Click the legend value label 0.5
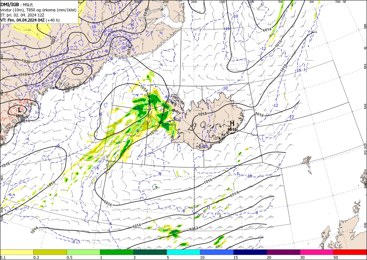This screenshot has height=260, width=367. [x=69, y=257]
